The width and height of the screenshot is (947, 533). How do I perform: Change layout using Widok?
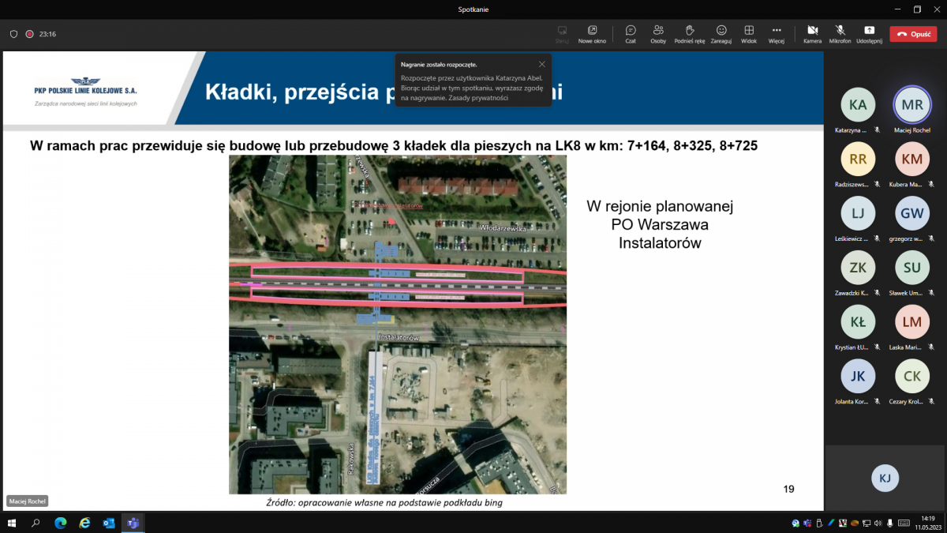(x=749, y=34)
